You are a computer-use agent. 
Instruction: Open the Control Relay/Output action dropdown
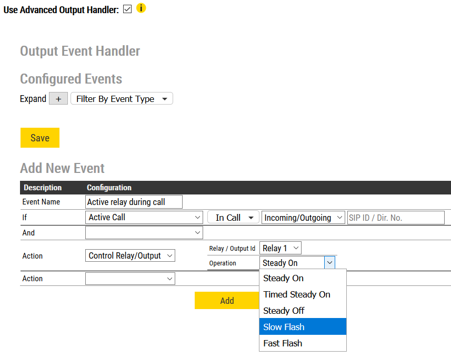tap(130, 256)
